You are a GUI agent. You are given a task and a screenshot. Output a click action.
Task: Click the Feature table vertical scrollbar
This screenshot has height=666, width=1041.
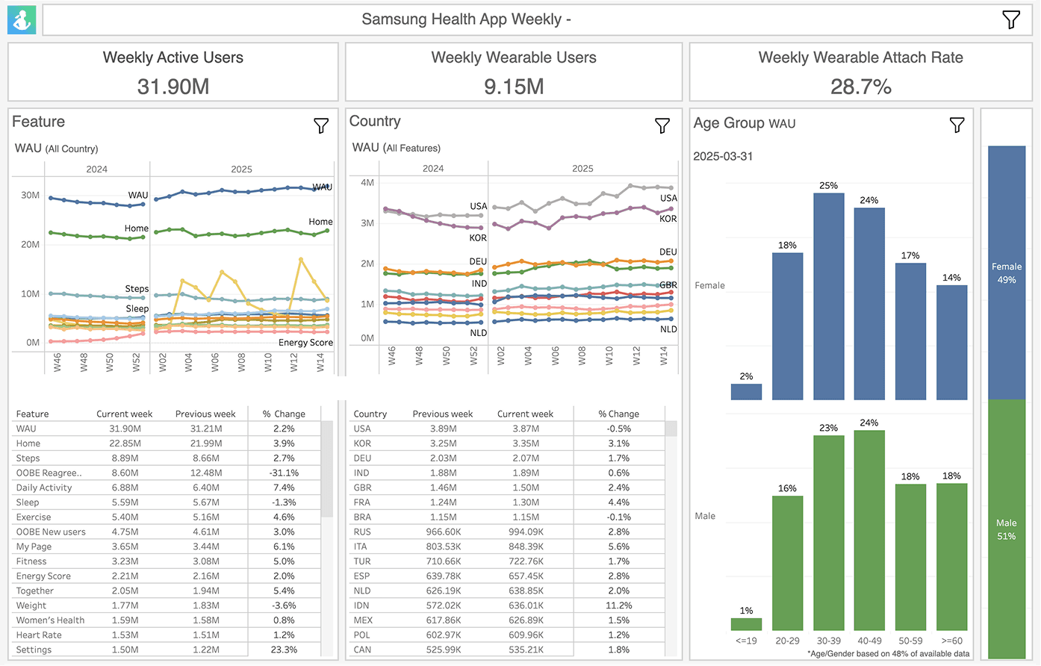coord(327,469)
